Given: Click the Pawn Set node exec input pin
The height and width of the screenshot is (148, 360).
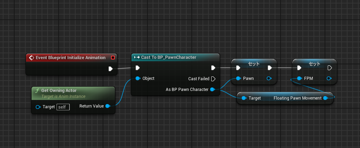Looking at the screenshot, I should click(238, 68).
